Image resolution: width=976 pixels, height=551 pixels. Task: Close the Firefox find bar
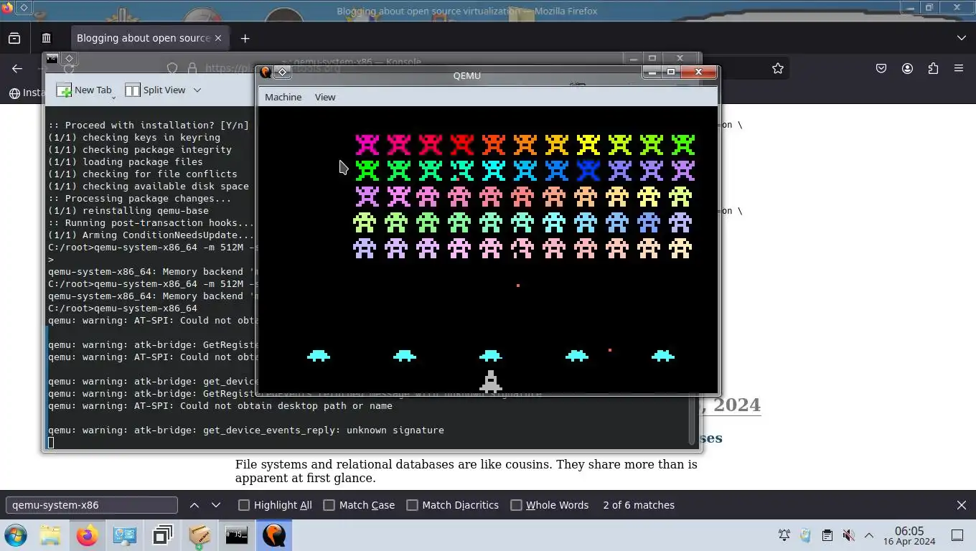pyautogui.click(x=962, y=505)
